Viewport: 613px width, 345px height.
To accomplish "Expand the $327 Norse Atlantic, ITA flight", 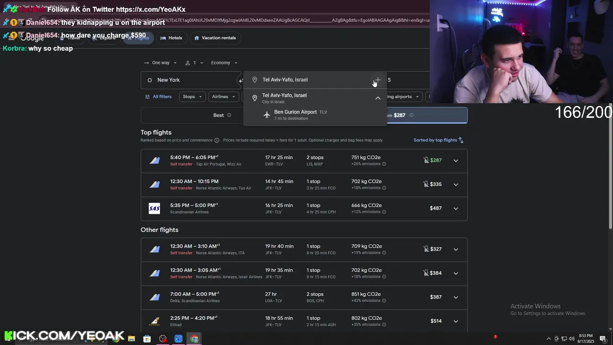I will point(455,249).
